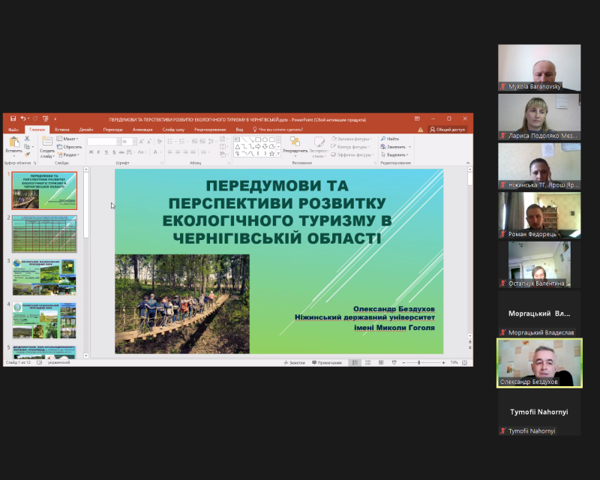Click the Cut scissors icon

tap(28, 139)
